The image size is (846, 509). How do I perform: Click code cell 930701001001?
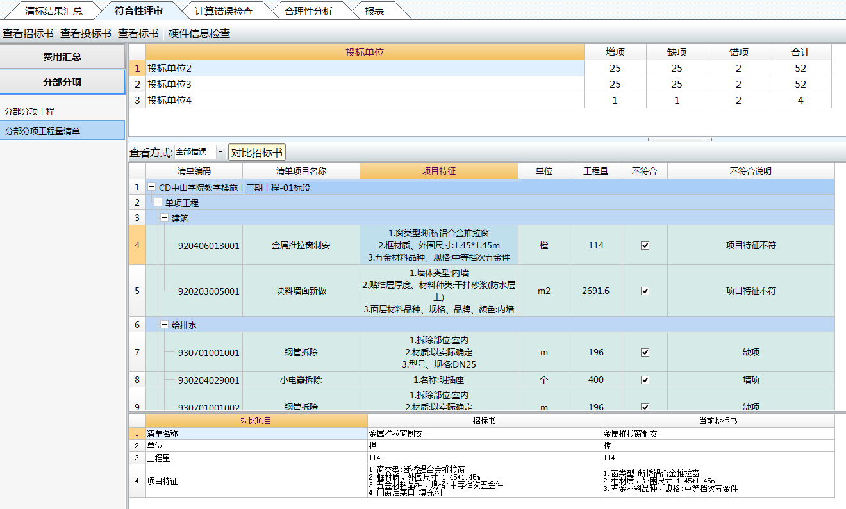[x=209, y=352]
